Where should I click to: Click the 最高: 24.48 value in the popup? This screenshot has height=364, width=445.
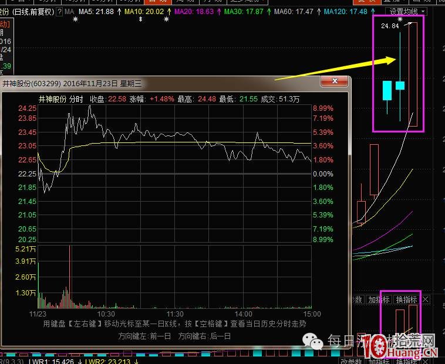pos(197,99)
